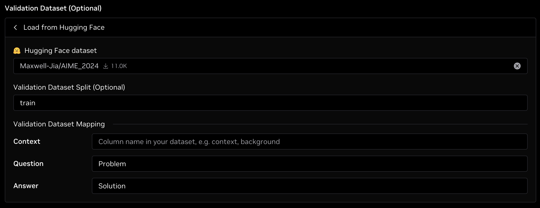
Task: Clear the selected Hugging Face dataset
Action: (517, 66)
